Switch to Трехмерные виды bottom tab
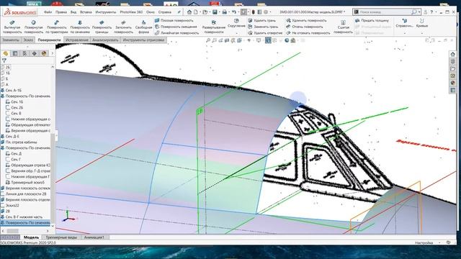 pyautogui.click(x=61, y=237)
